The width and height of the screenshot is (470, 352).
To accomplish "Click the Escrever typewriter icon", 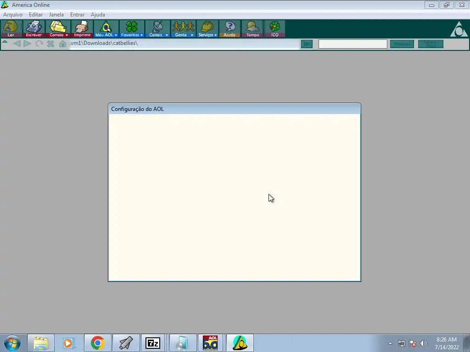I will click(34, 29).
